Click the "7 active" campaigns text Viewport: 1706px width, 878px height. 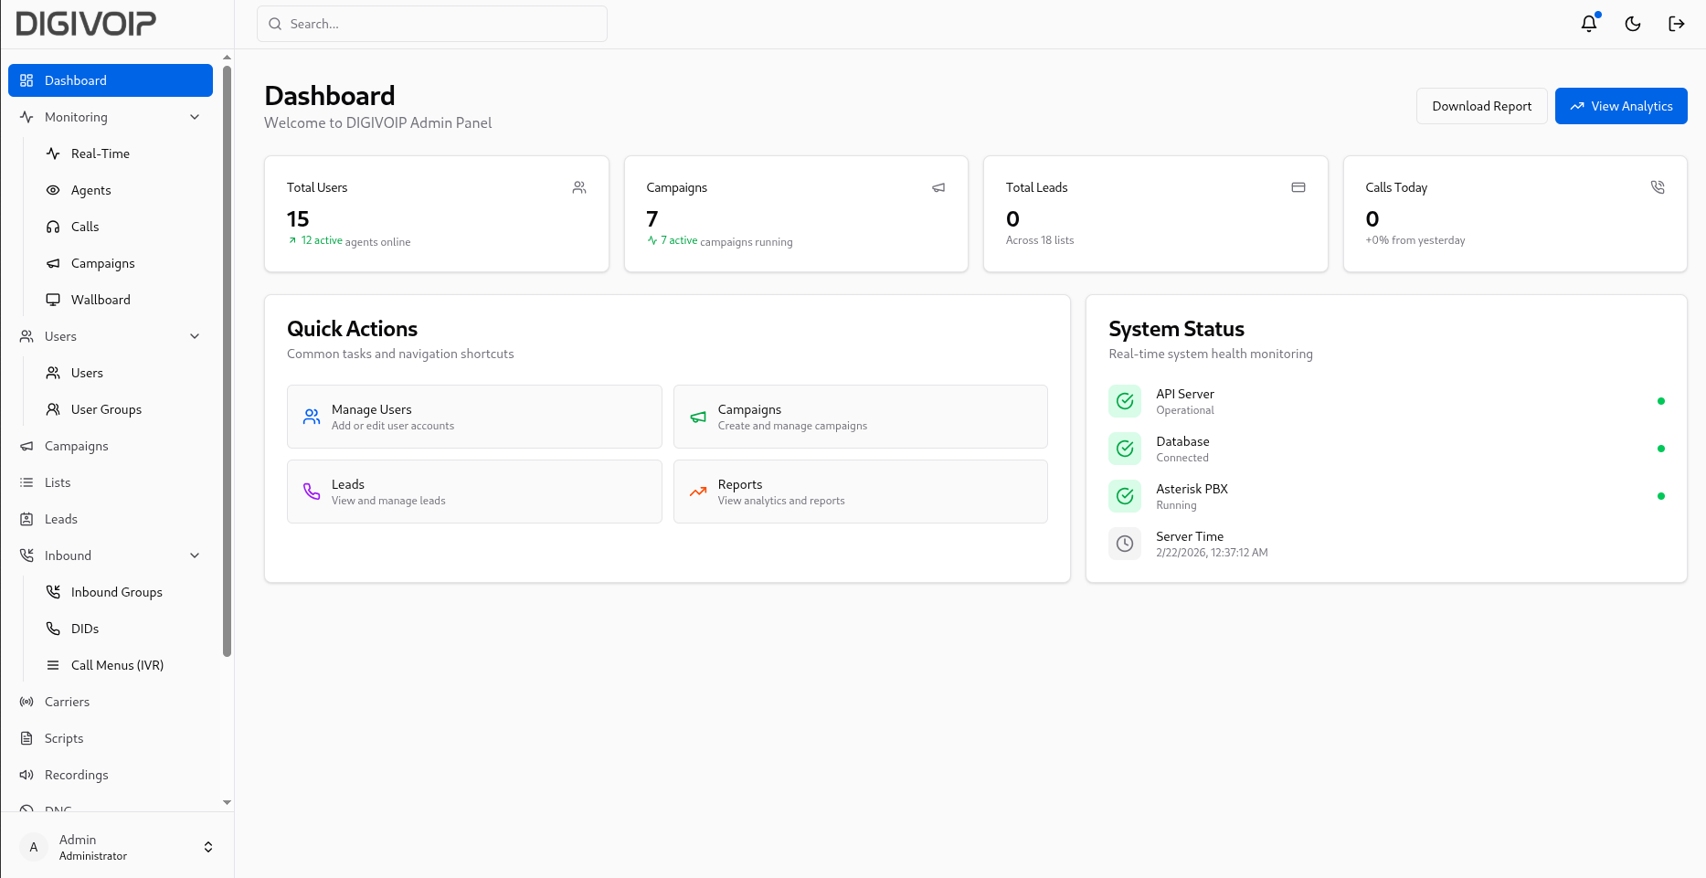679,240
